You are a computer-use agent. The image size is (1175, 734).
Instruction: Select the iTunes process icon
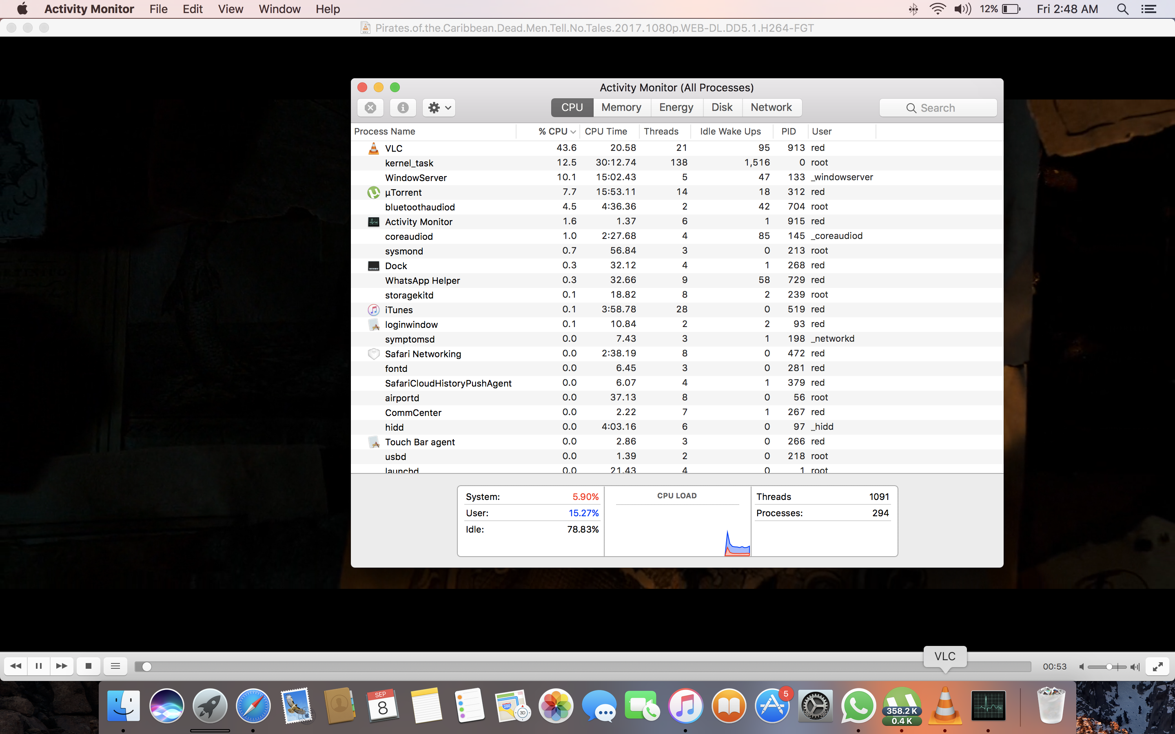point(373,310)
